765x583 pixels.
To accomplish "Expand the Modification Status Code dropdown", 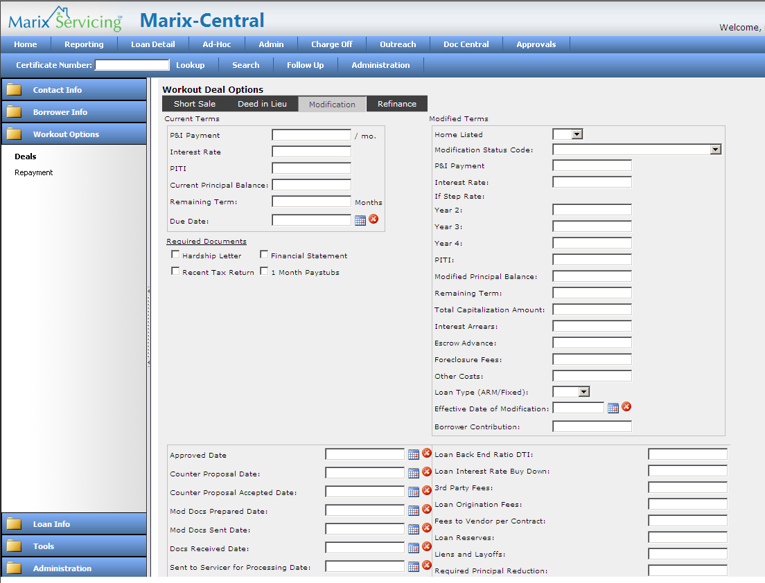I will [x=637, y=150].
